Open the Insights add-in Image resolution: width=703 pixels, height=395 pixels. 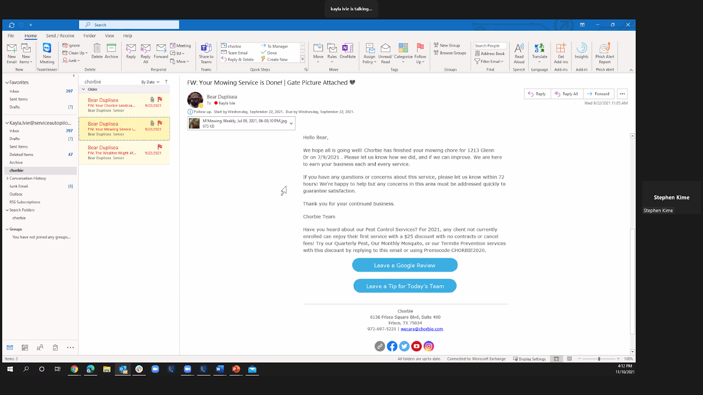[x=582, y=47]
